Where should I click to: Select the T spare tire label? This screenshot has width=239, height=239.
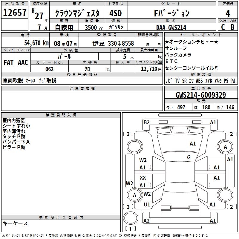pyautogui.click(x=131, y=229)
